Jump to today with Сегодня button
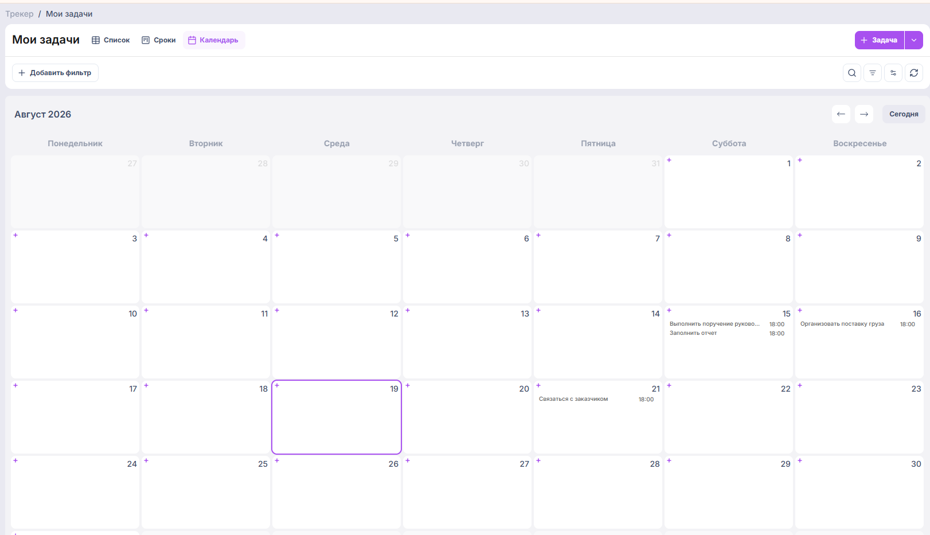 904,114
